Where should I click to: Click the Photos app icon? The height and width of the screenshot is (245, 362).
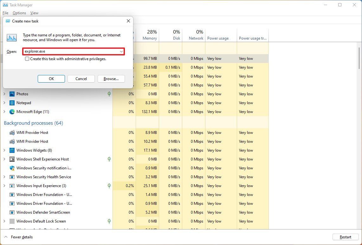coord(12,94)
